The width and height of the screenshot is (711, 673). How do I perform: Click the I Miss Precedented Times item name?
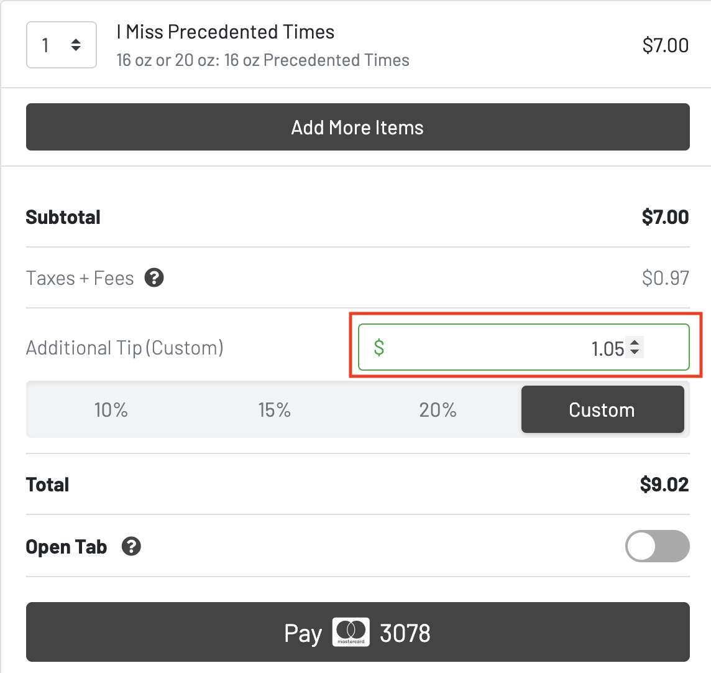click(x=226, y=32)
